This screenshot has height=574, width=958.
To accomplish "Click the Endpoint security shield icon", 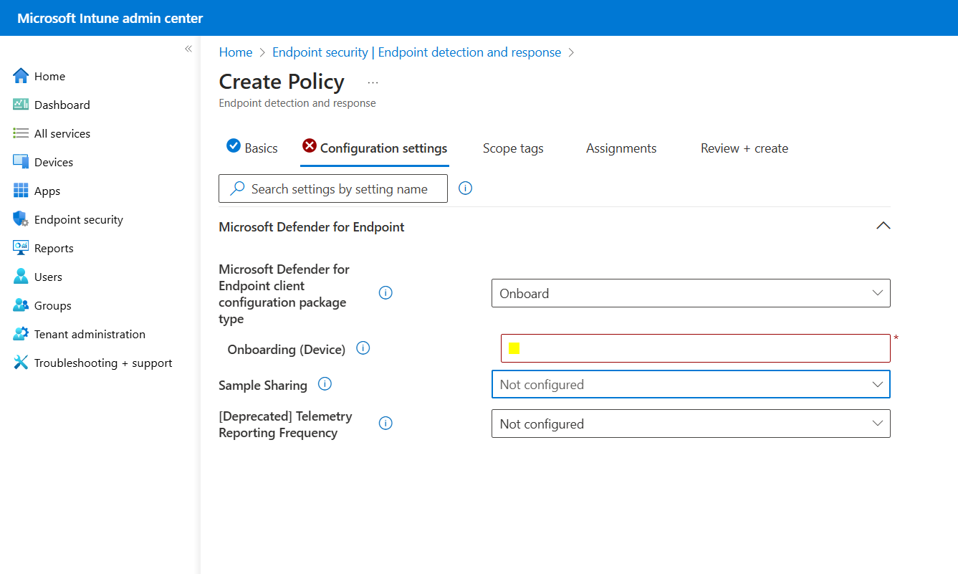I will point(21,219).
